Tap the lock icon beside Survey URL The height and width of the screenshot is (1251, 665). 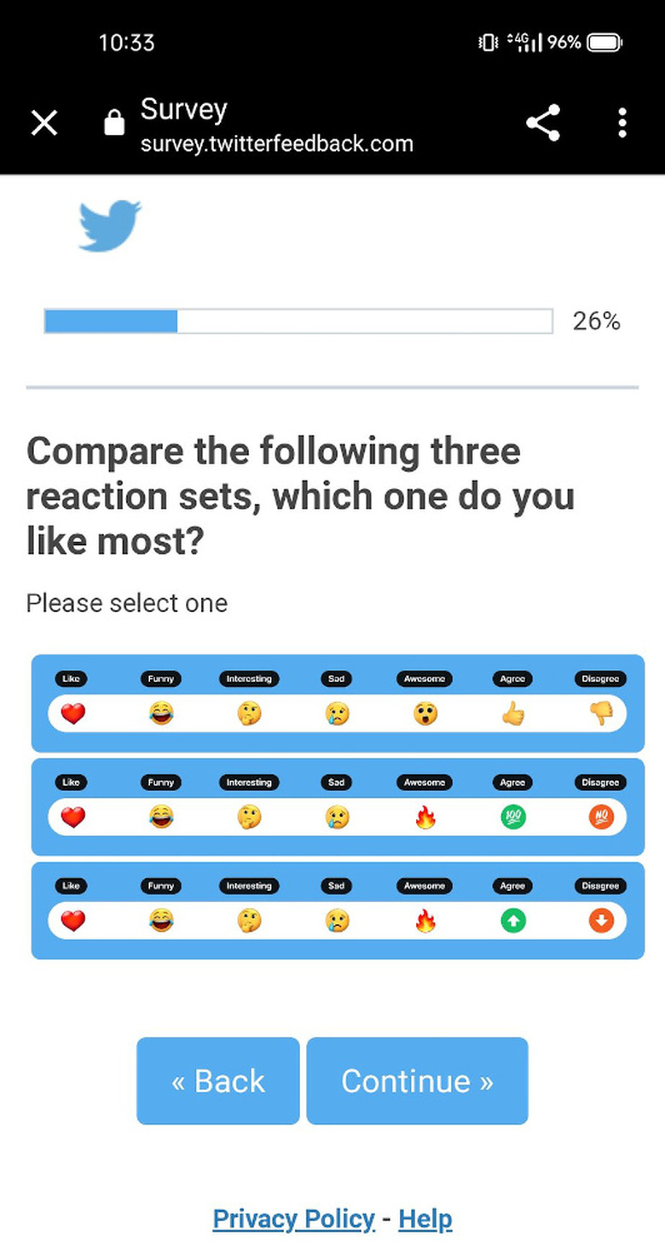(x=113, y=124)
